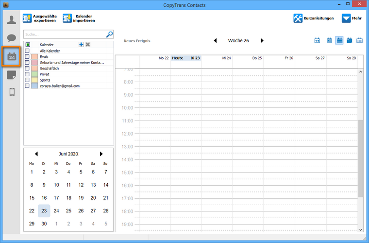The height and width of the screenshot is (243, 369).
Task: Check the Geschäftlich calendar checkbox
Action: tap(27, 69)
